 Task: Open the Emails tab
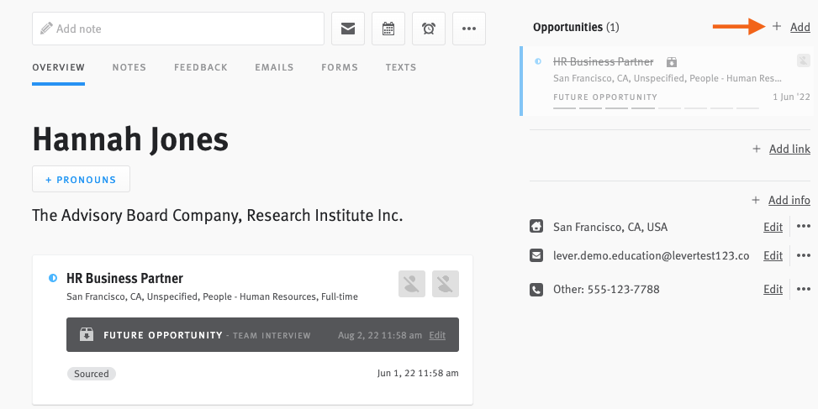(274, 67)
